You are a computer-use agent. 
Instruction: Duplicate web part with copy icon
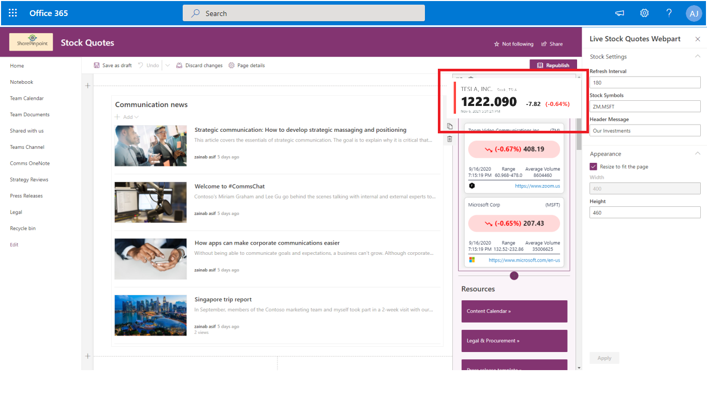(x=450, y=127)
